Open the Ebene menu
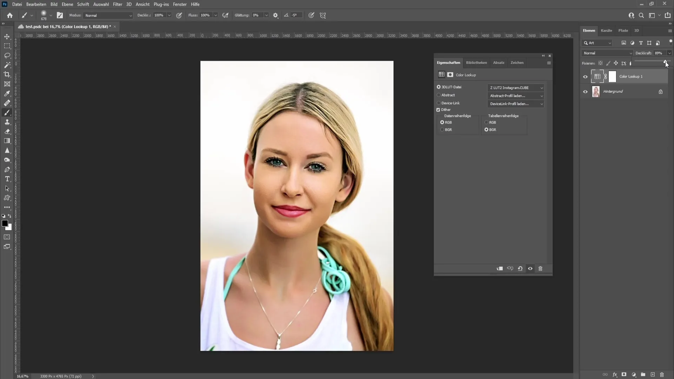 coord(67,4)
